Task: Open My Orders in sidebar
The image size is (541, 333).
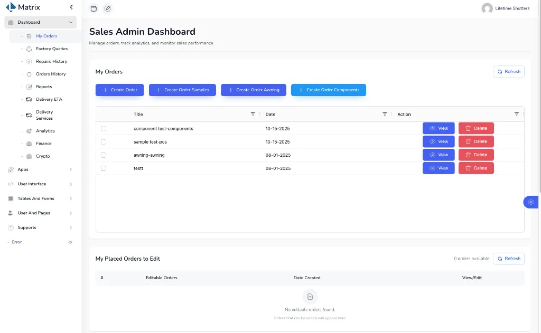Action: pyautogui.click(x=45, y=36)
